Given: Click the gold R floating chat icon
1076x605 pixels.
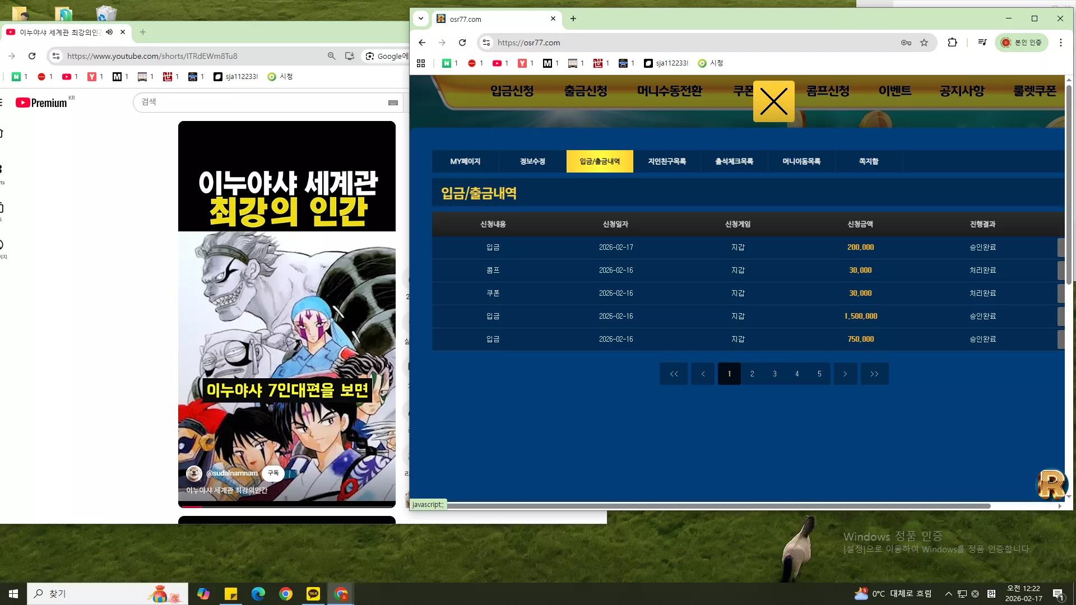Looking at the screenshot, I should pyautogui.click(x=1051, y=484).
